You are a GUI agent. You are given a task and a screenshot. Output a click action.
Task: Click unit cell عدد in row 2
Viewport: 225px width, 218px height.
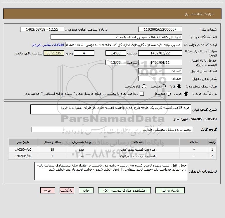tap(81, 156)
